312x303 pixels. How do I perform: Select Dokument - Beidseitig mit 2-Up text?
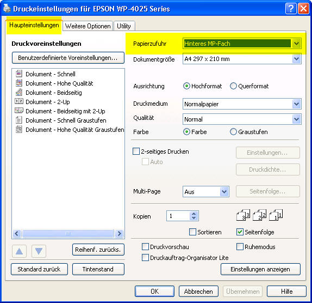[x=65, y=111]
